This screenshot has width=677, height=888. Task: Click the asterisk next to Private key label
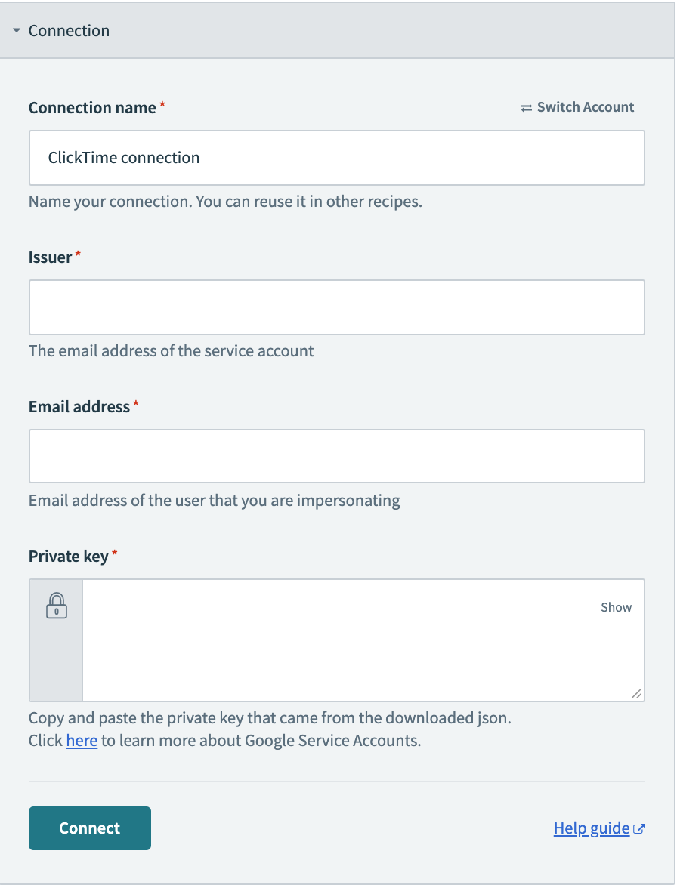point(113,550)
